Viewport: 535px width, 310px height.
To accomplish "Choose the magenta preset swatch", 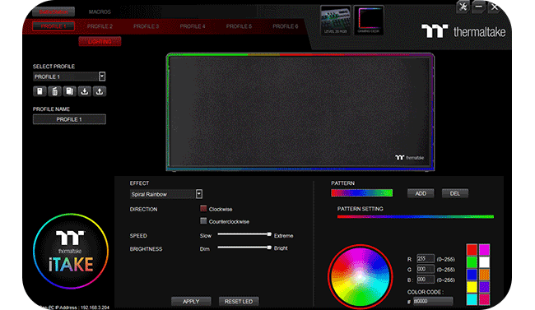I will [484, 250].
